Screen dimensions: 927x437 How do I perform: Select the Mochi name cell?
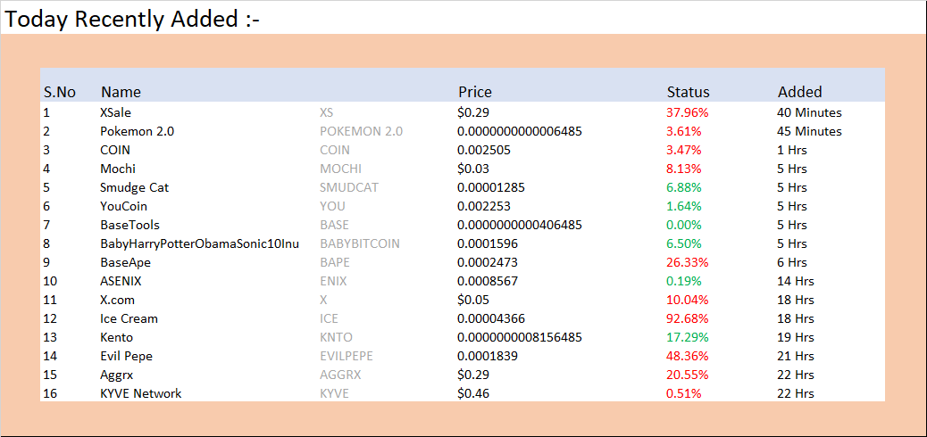click(x=118, y=169)
